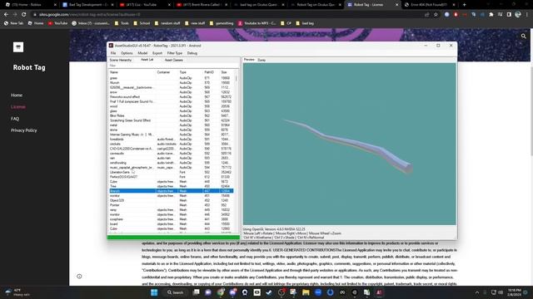533x299 pixels.
Task: Open the School bookmark folder
Action: tap(142, 23)
